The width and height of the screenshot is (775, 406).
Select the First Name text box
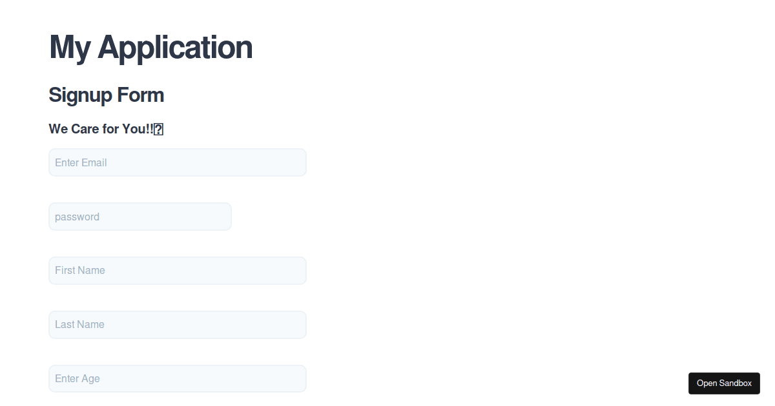pos(178,271)
